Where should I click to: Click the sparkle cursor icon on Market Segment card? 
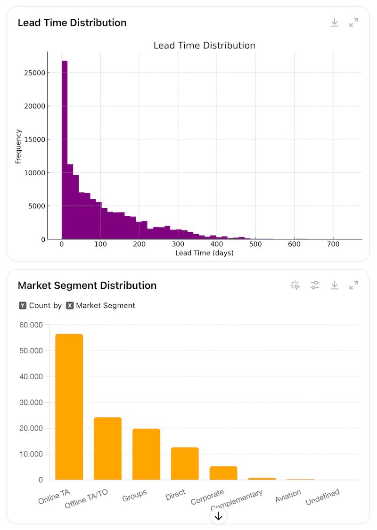tap(295, 285)
